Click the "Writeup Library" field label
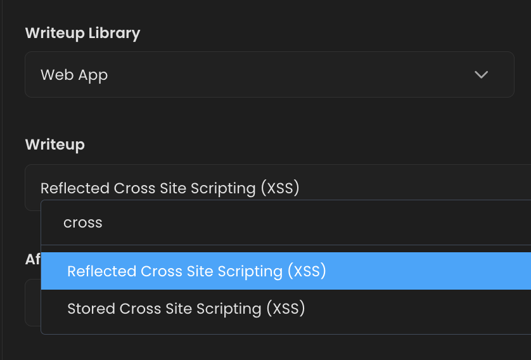This screenshot has width=531, height=360. (x=82, y=33)
